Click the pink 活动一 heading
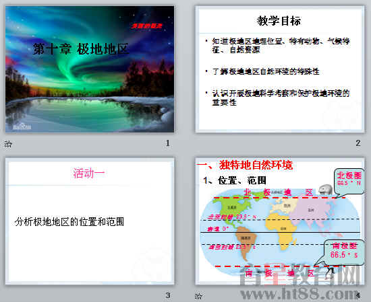 tap(89, 173)
